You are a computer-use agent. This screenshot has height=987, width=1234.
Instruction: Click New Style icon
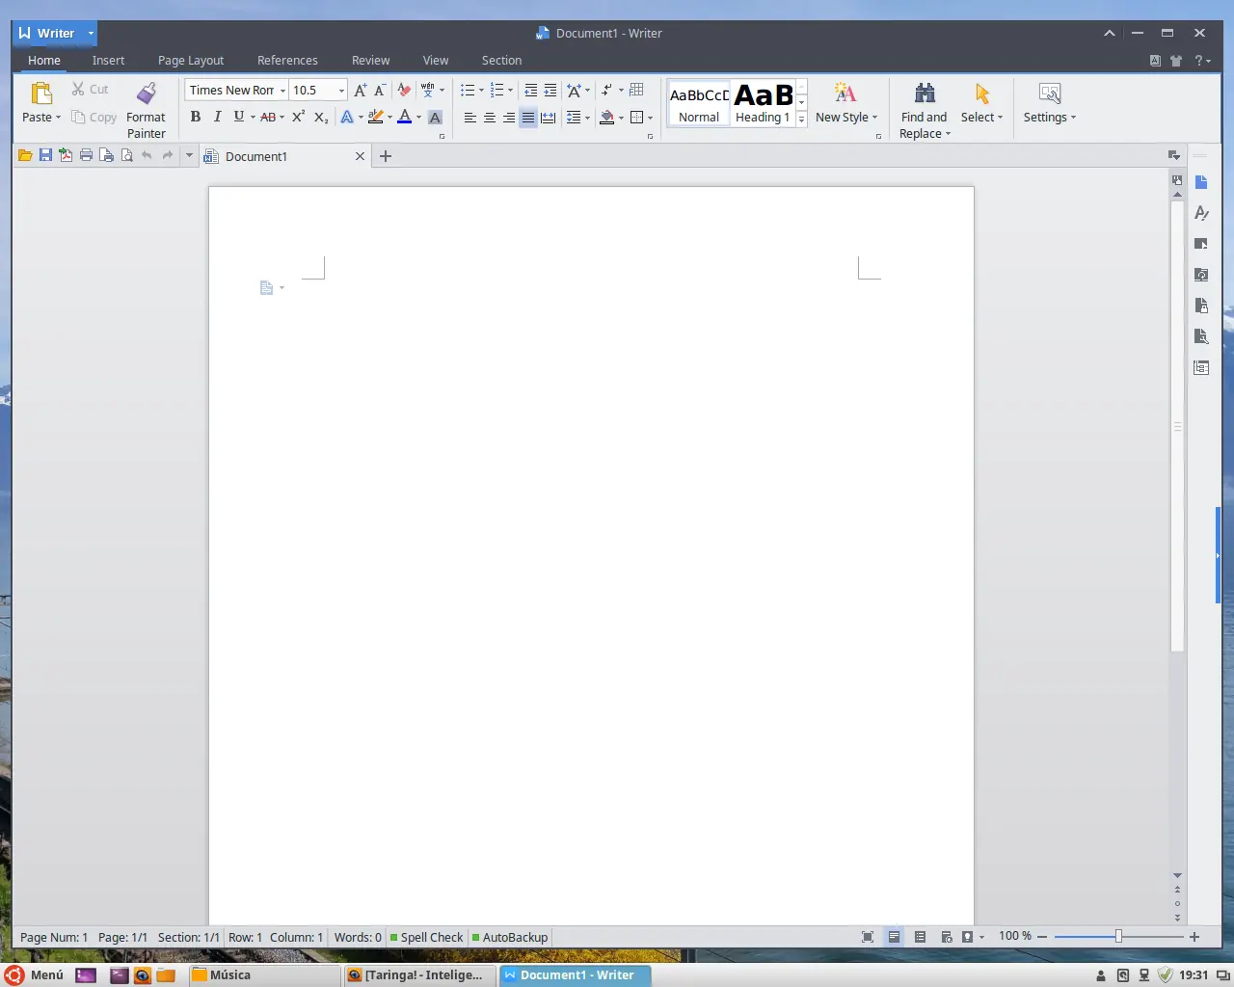tap(845, 93)
